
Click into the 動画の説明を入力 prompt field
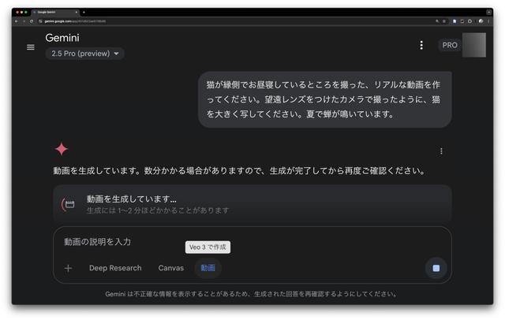tap(237, 242)
